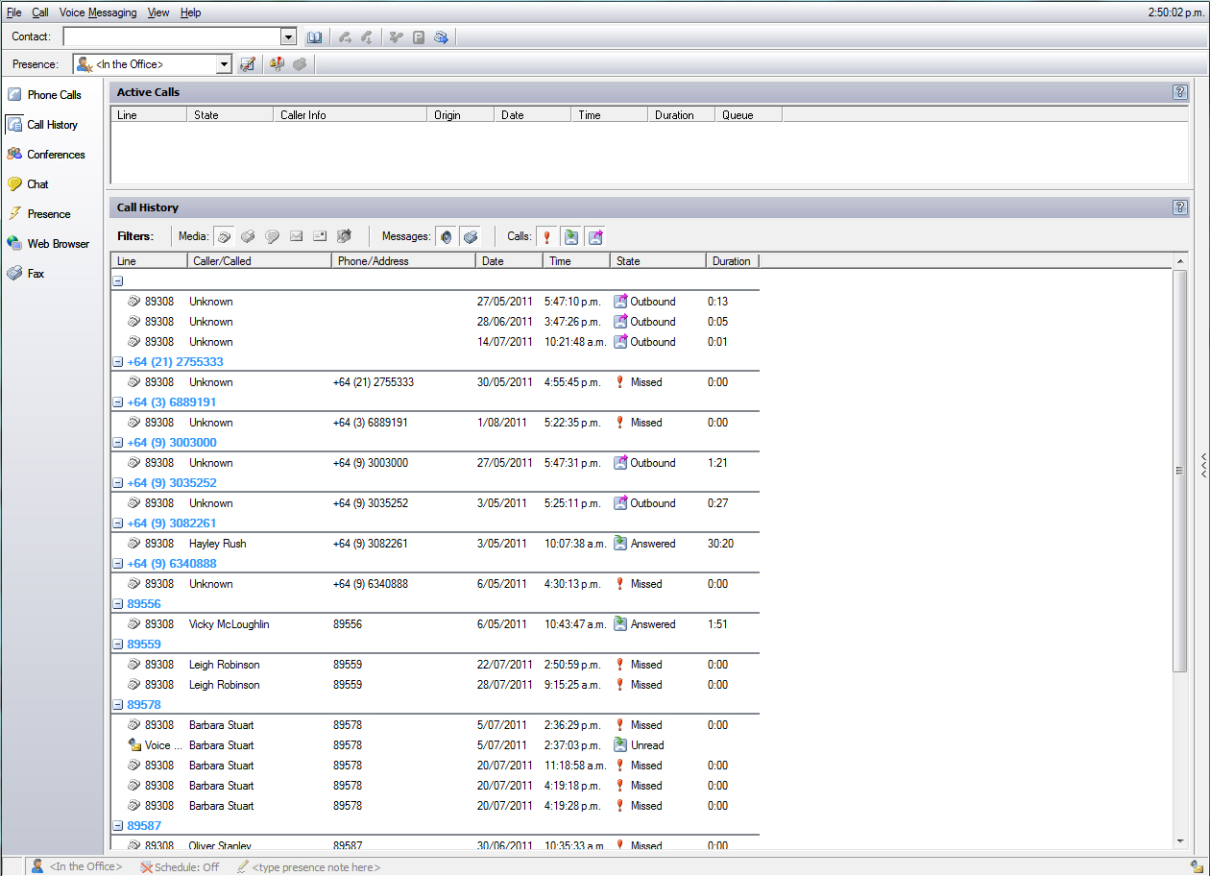Sort call history by Duration column
This screenshot has height=876, width=1210.
[733, 261]
